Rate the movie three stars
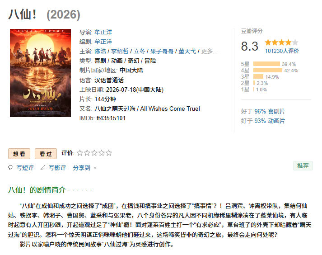 click(94, 153)
